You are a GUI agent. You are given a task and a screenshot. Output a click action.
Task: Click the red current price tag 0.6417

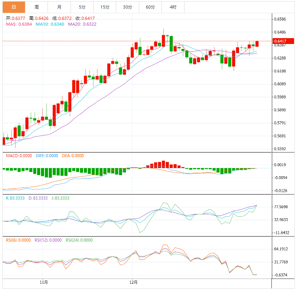[x=280, y=41]
